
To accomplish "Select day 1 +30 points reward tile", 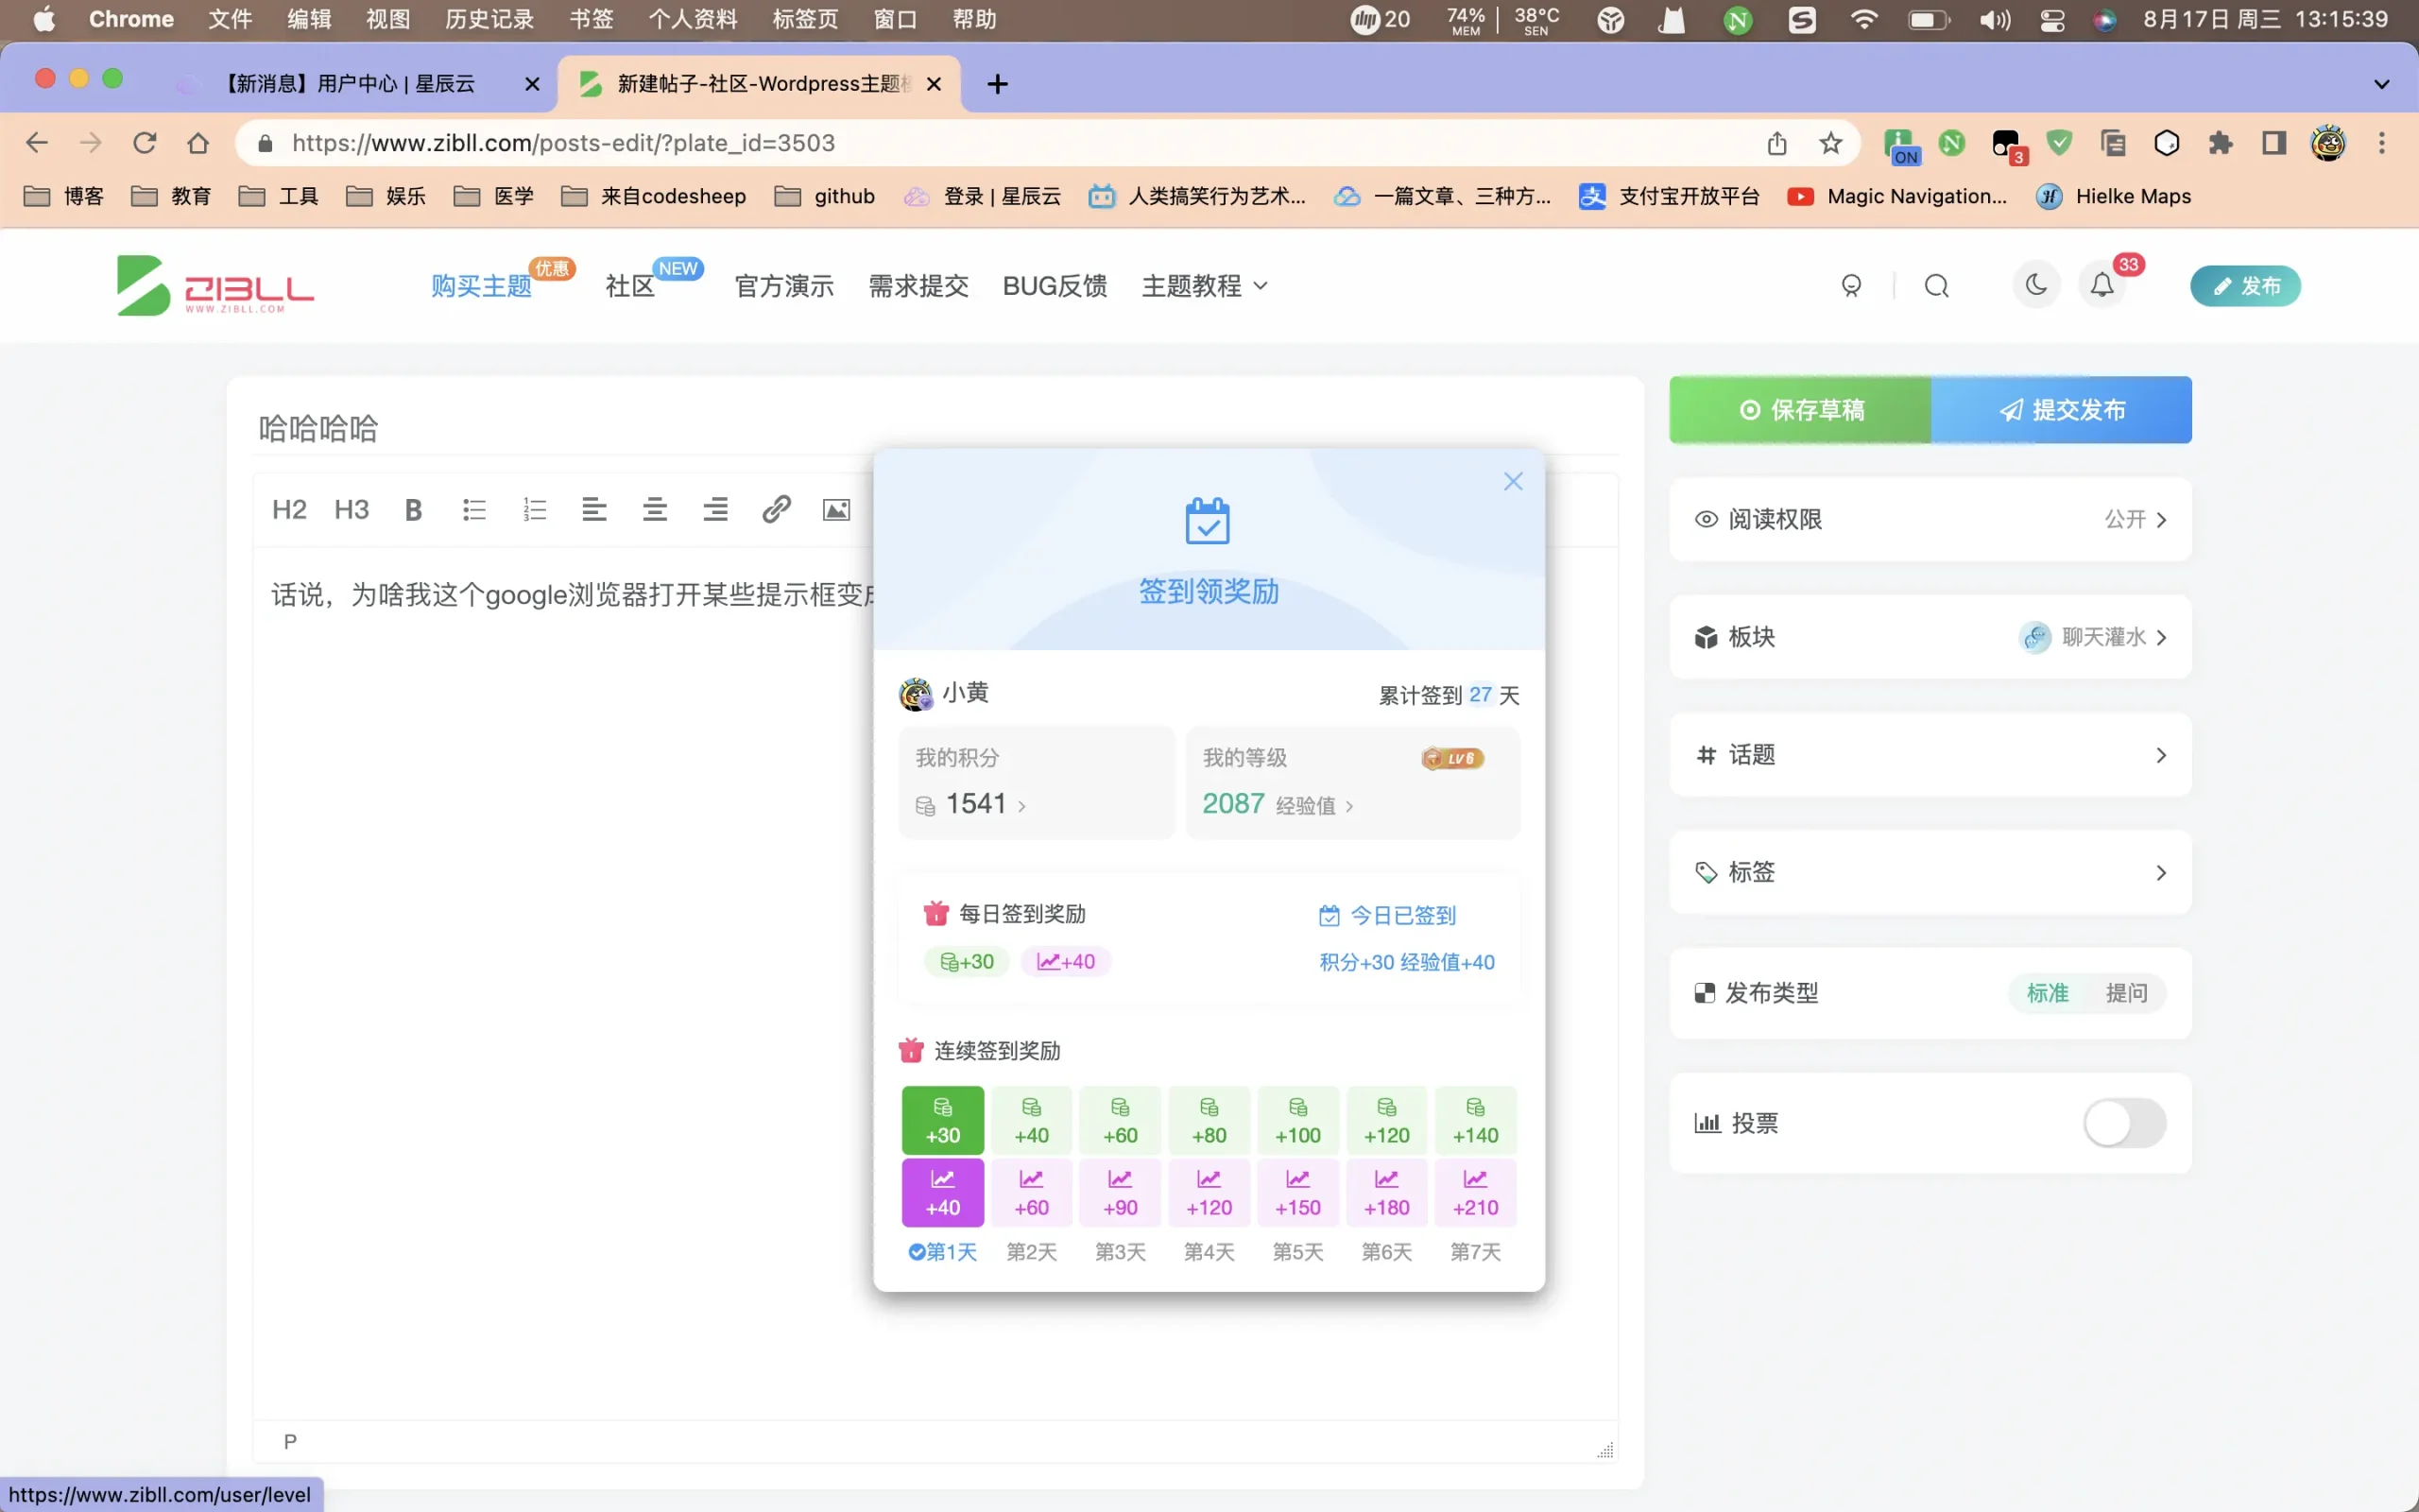I will pos(943,1120).
